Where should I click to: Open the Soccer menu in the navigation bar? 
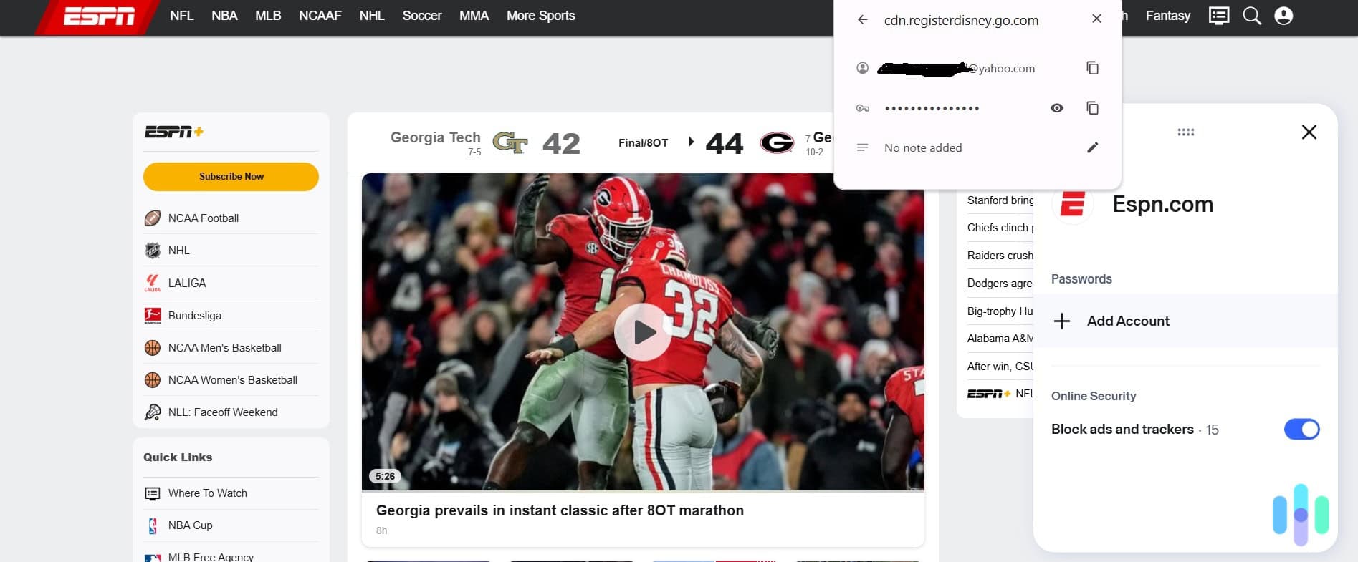[421, 16]
